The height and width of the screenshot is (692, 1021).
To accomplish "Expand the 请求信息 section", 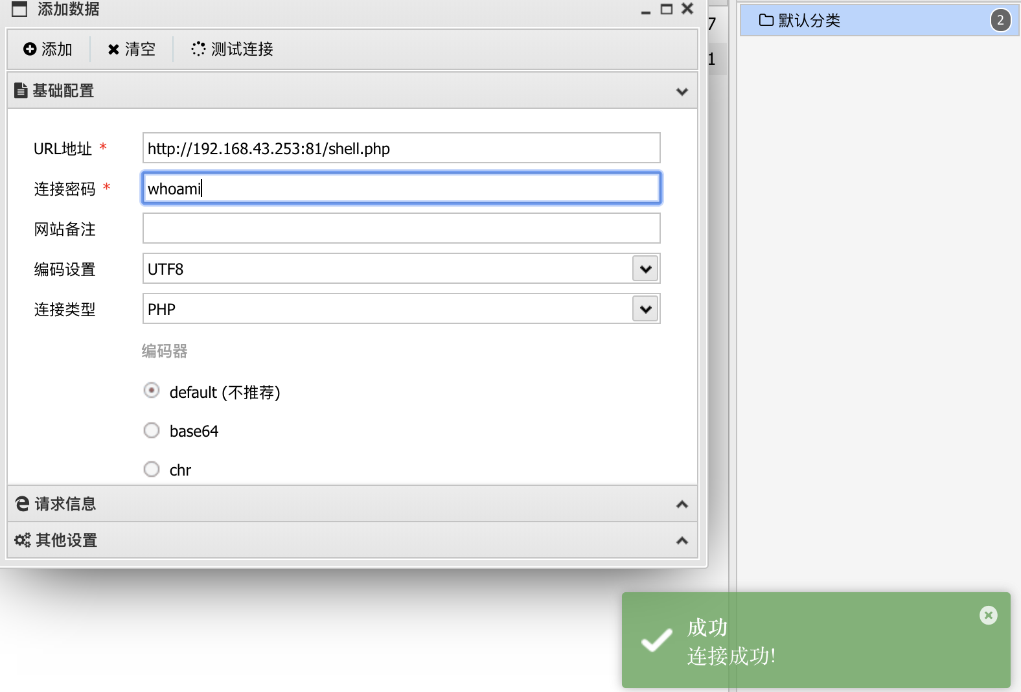I will click(682, 504).
